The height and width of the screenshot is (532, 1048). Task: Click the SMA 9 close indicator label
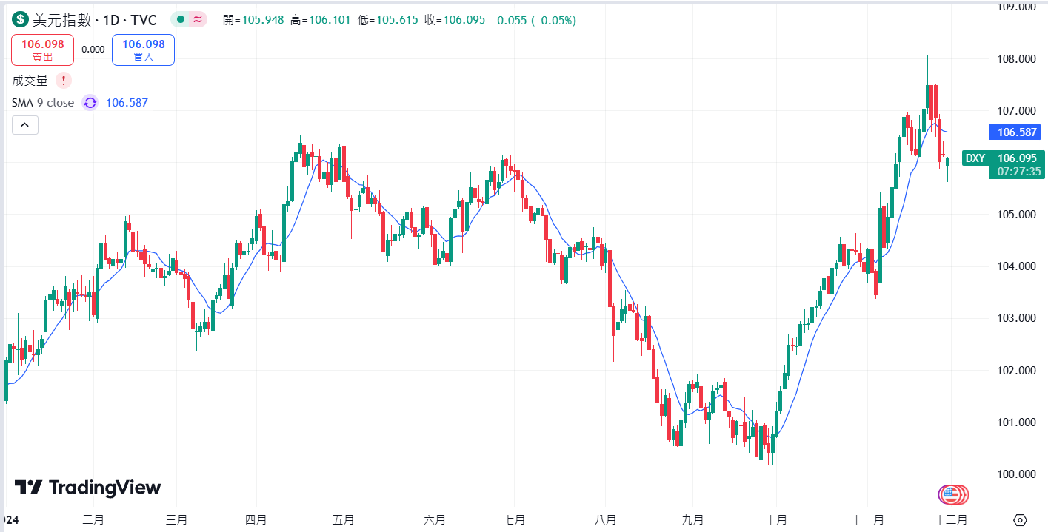(x=43, y=103)
